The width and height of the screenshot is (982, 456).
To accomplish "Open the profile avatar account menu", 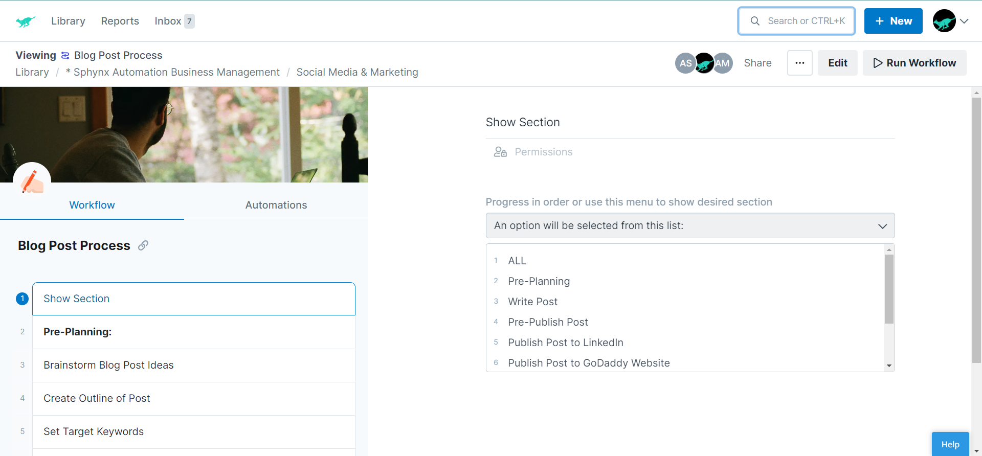I will pyautogui.click(x=950, y=21).
